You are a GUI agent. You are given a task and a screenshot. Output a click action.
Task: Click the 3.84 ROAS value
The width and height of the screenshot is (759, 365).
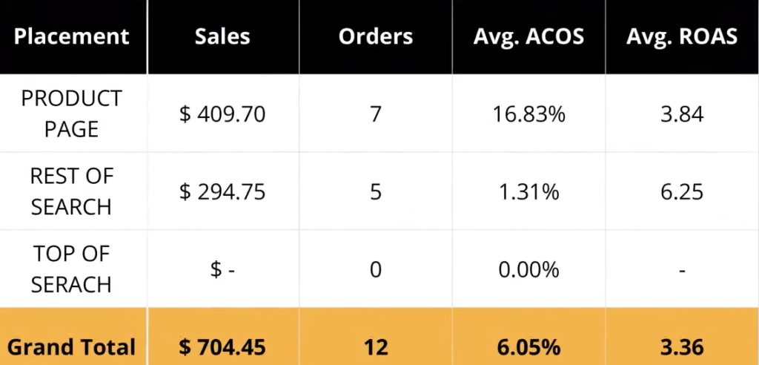tap(682, 114)
